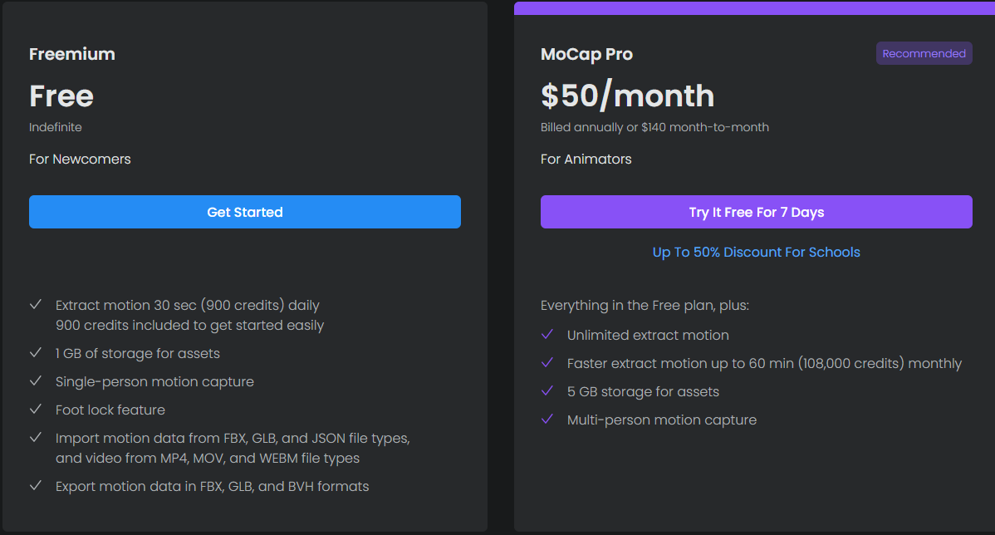Click checkmark next to 1 GB of storage
This screenshot has height=535, width=995.
[37, 353]
